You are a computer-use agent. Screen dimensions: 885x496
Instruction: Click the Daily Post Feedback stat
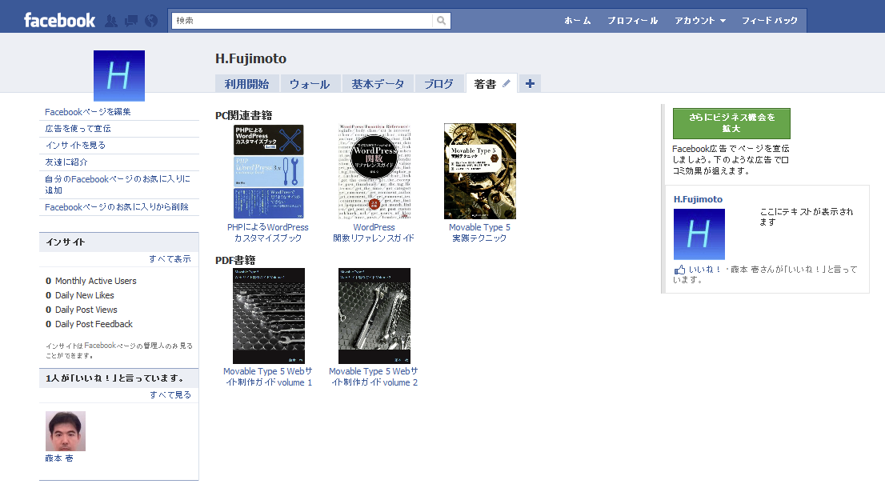coord(89,324)
